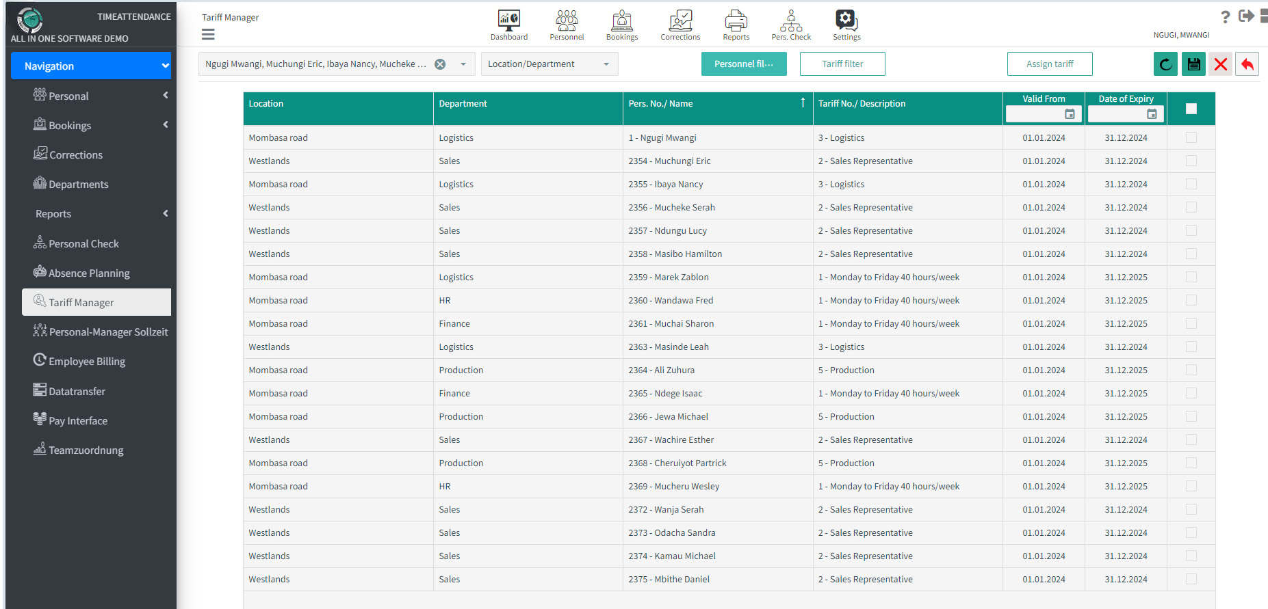Collapse the Navigation dropdown header

[x=91, y=66]
